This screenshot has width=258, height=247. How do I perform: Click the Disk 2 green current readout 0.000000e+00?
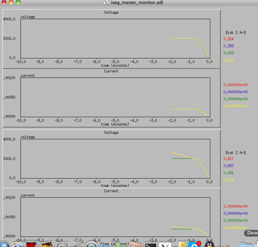click(x=235, y=220)
